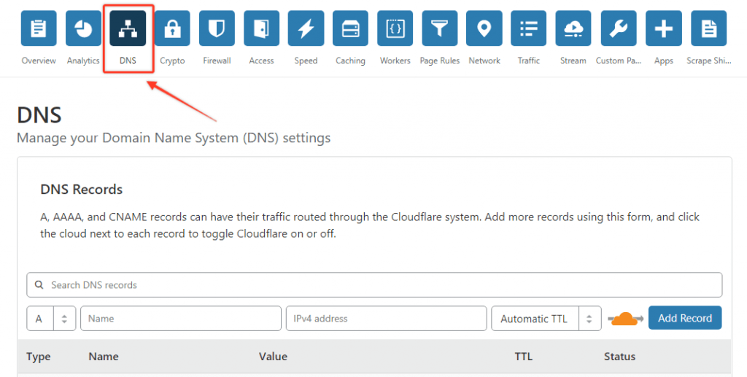Open the Page Rules funnel icon
Viewport: 747px width, 377px height.
440,28
